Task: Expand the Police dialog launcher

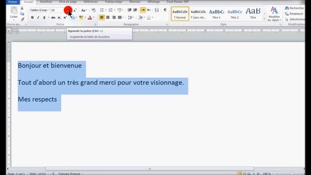Action: click(x=95, y=25)
